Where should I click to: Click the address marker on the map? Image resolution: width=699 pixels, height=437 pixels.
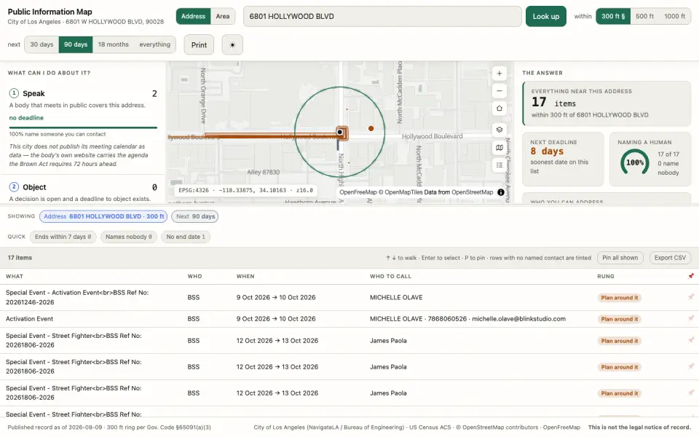coord(340,132)
